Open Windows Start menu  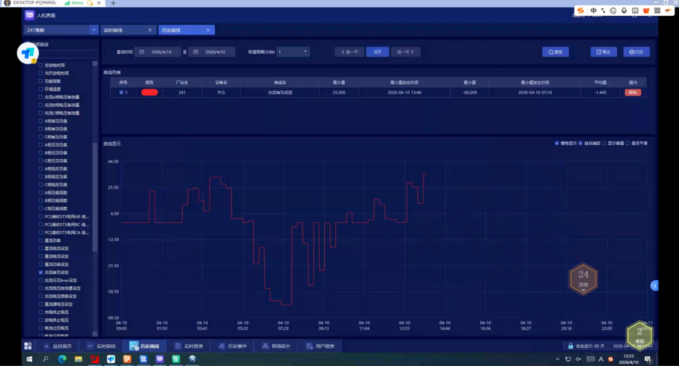30,359
